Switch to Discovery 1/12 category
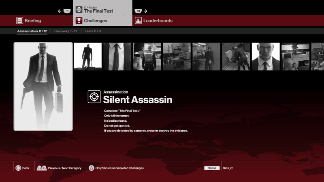This screenshot has height=182, width=324. click(66, 31)
